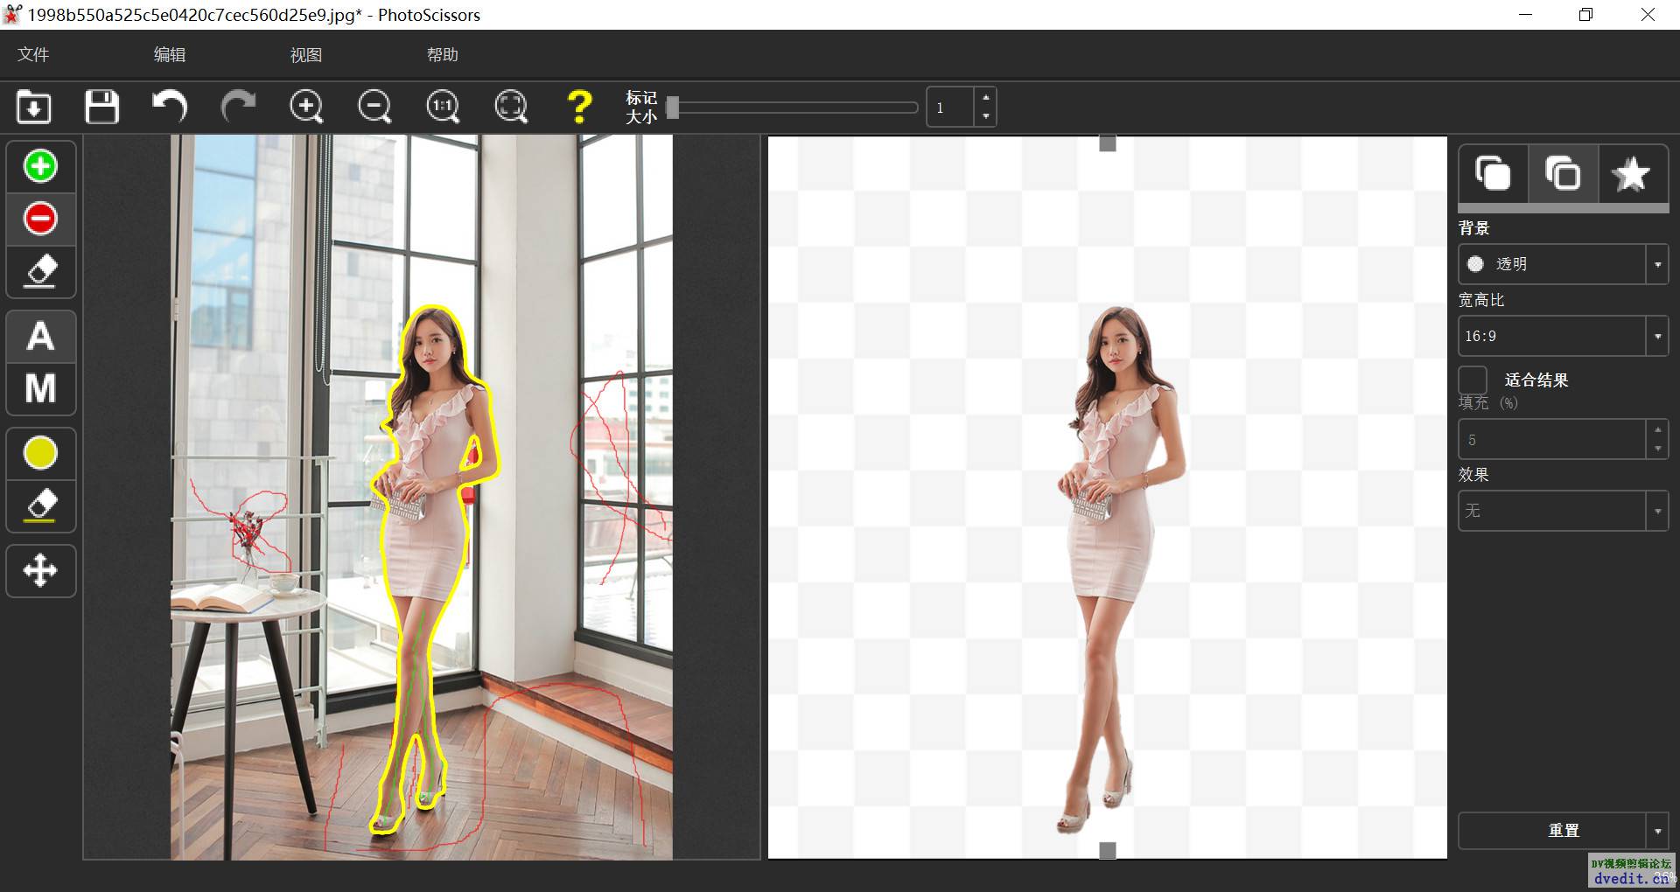Zoom out with the magnifier minus icon
Screen dimensions: 1680x892
coord(374,108)
